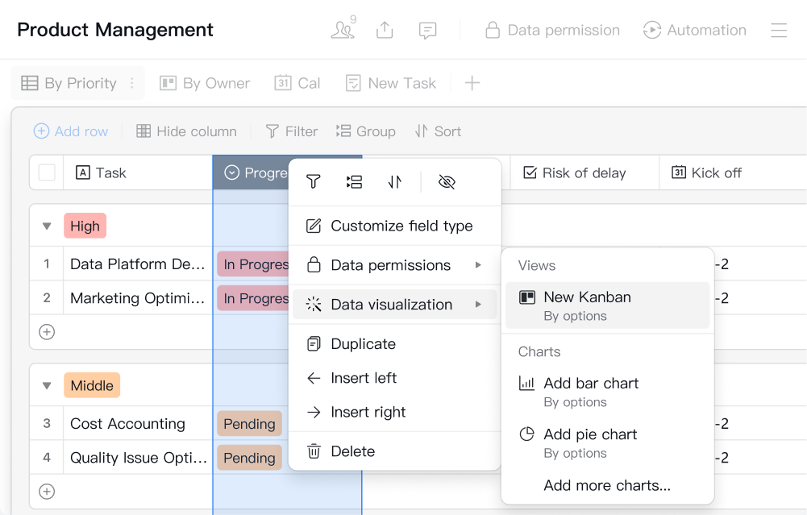This screenshot has height=515, width=807.
Task: Collapse the Middle priority group
Action: 47,385
